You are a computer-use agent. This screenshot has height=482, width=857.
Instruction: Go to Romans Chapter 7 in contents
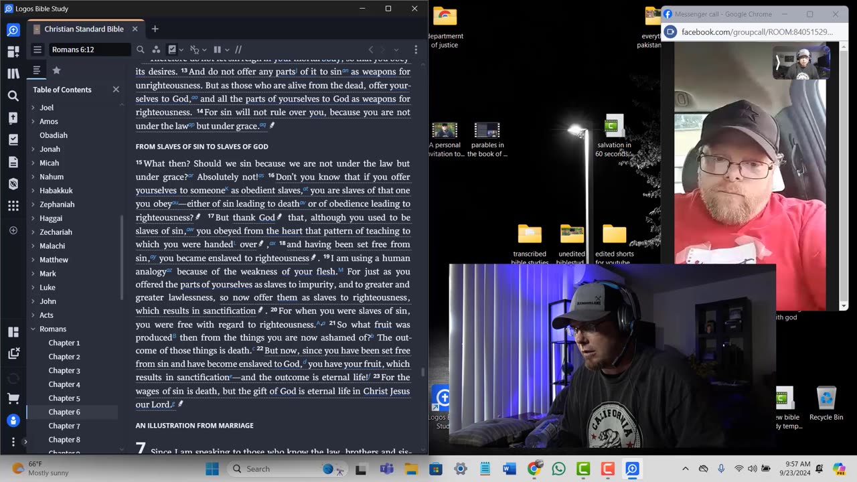pos(64,426)
